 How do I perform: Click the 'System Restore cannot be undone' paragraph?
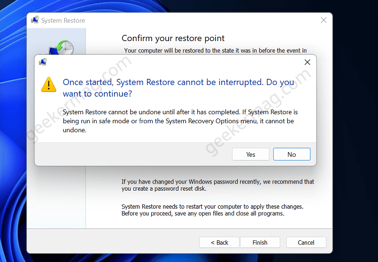click(180, 121)
